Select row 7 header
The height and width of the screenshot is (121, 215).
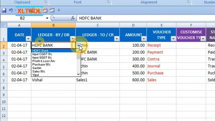click(x=4, y=80)
